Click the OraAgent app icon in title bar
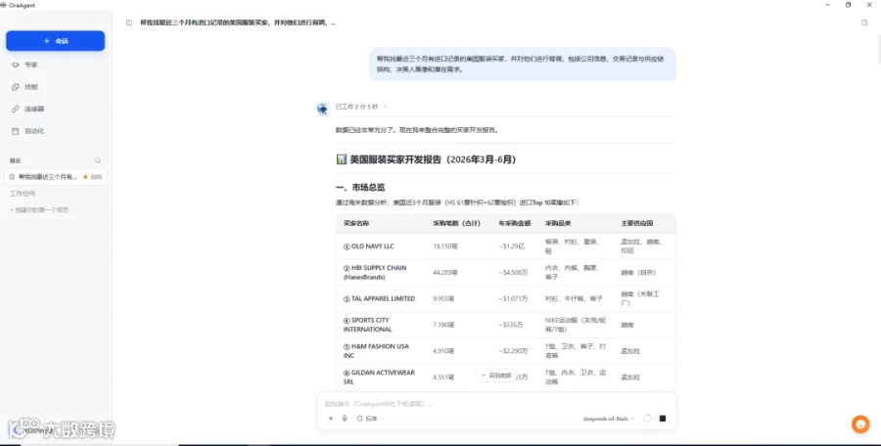Viewport: 881px width, 446px height. tap(3, 5)
